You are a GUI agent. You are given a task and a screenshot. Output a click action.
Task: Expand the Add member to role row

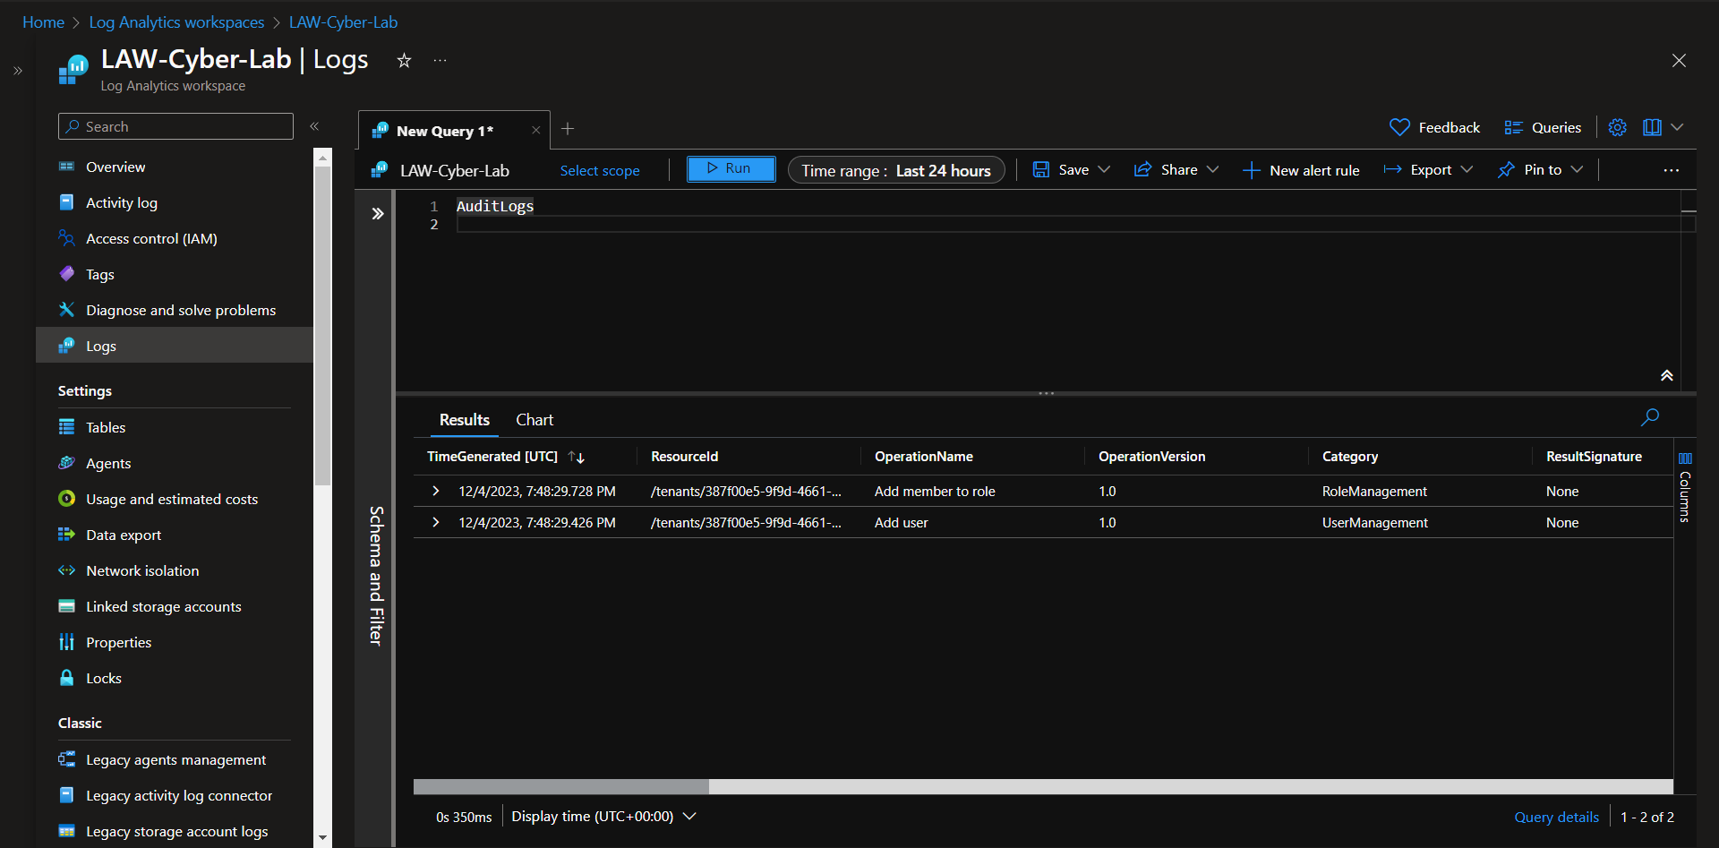436,491
